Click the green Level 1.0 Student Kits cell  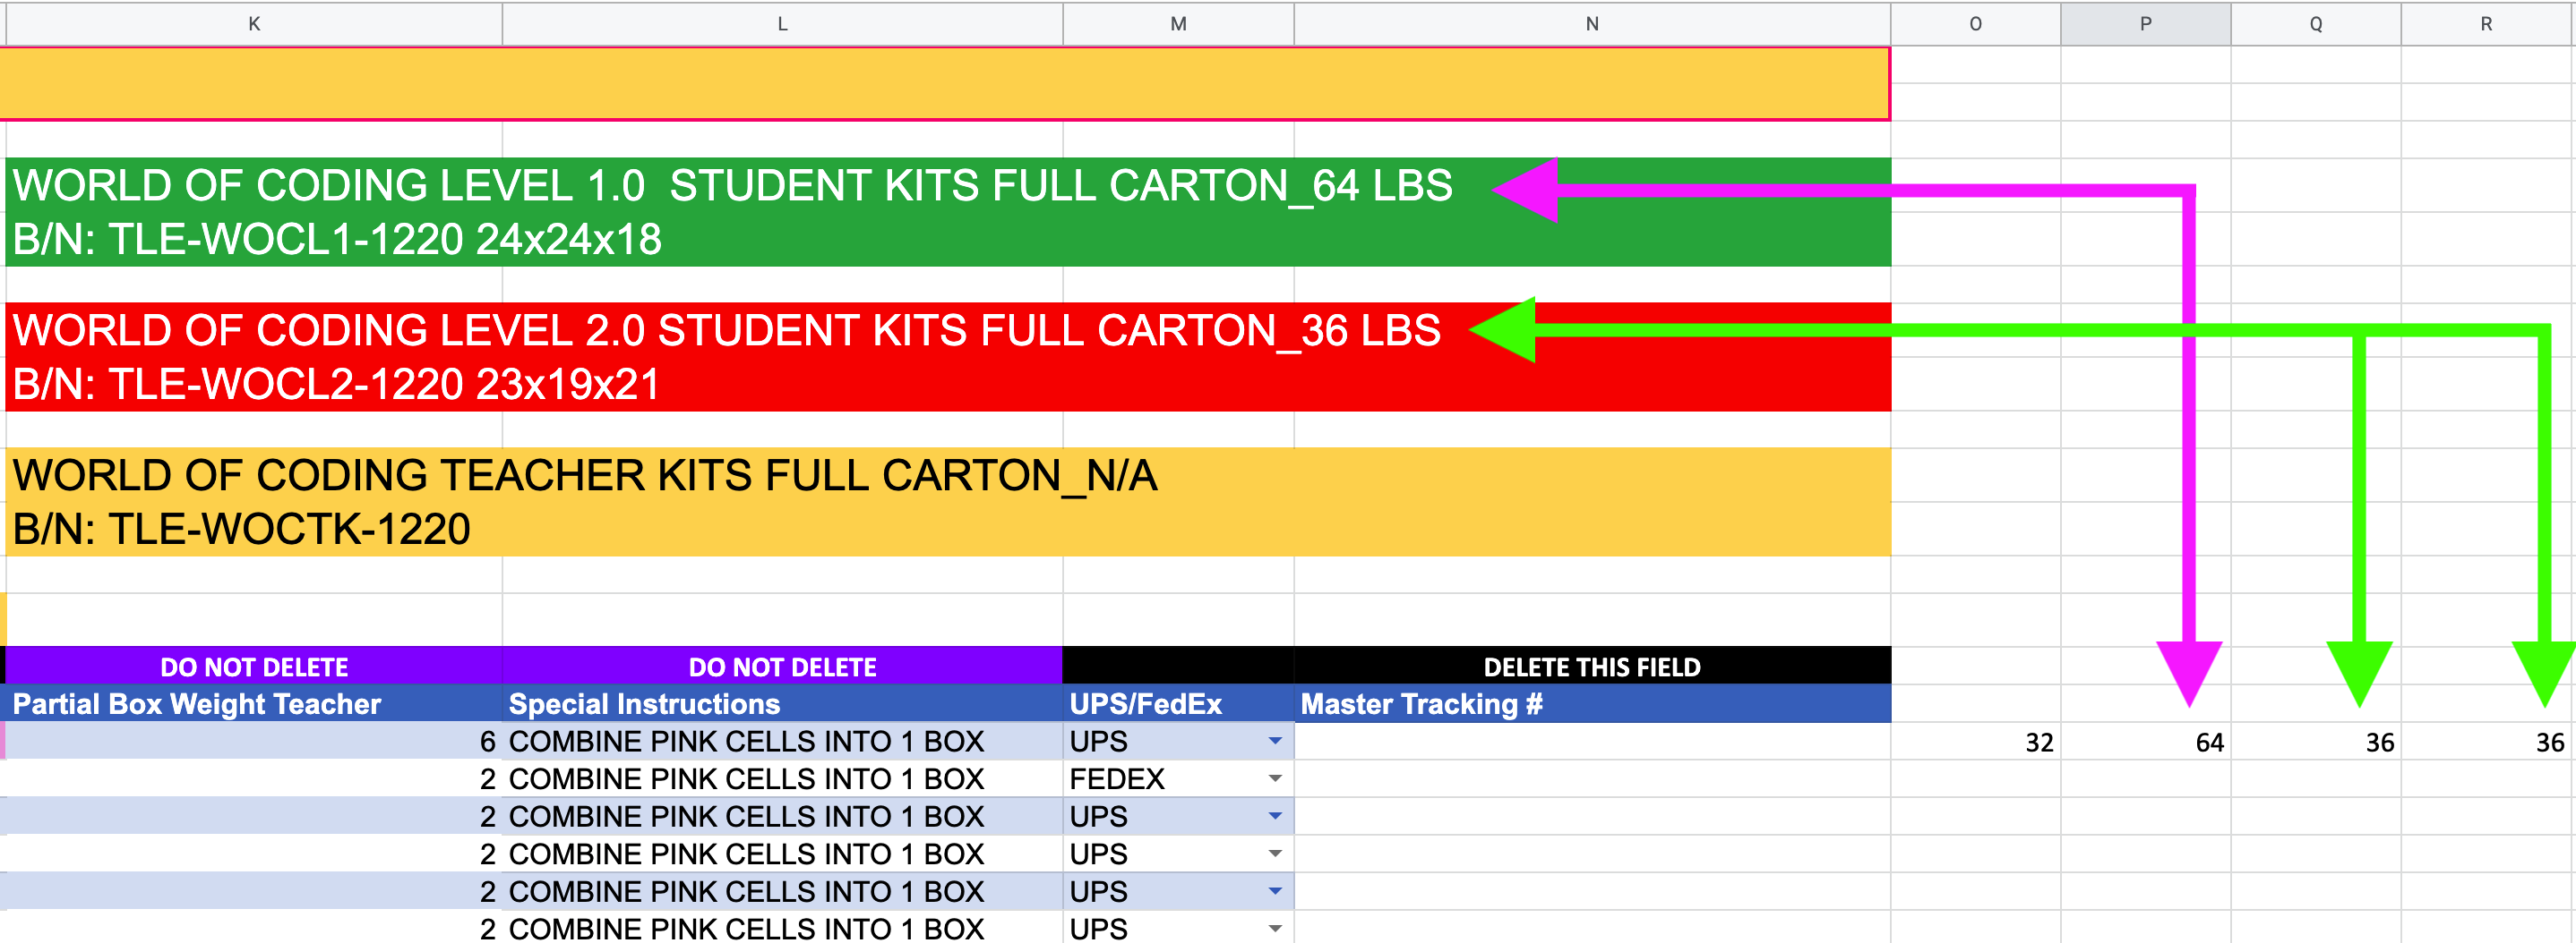click(948, 212)
